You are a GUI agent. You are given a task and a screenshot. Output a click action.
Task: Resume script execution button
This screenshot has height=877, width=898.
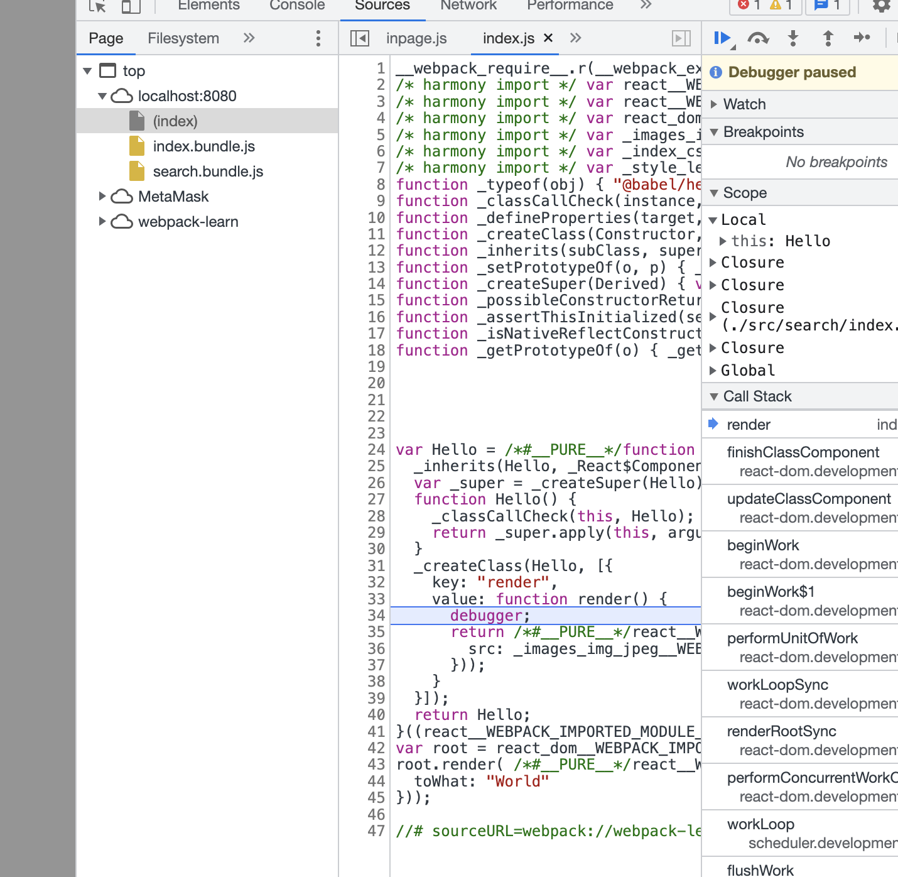[723, 39]
